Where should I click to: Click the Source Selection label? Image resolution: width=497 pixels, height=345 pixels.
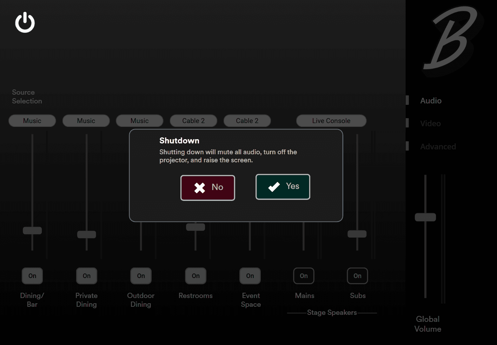tap(27, 96)
